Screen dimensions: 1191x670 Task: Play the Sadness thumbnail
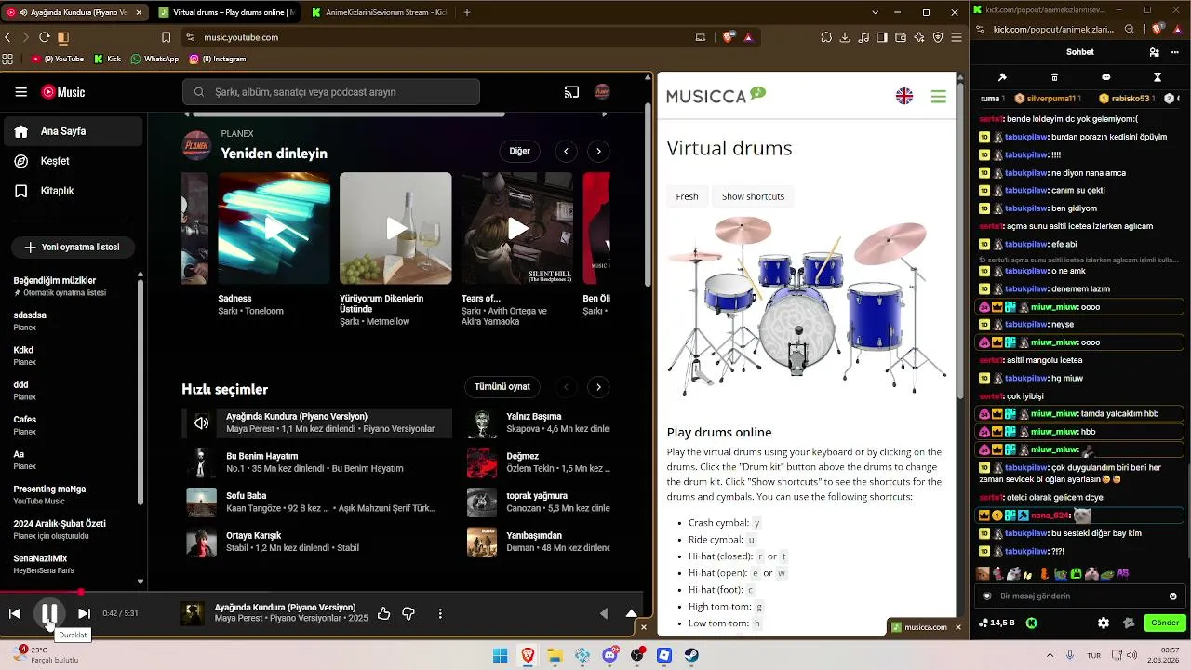(274, 228)
